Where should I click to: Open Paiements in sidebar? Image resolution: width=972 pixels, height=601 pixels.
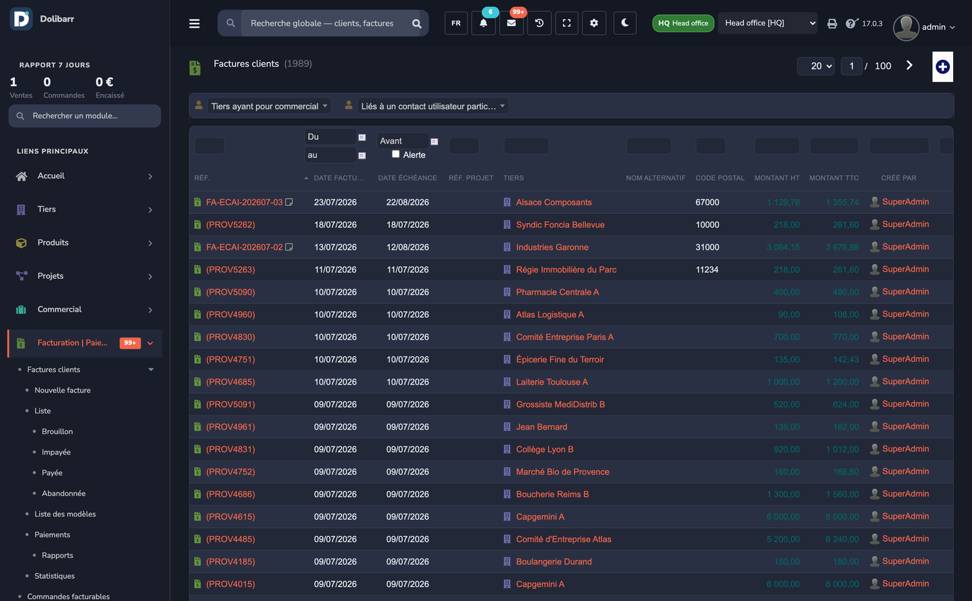(52, 535)
